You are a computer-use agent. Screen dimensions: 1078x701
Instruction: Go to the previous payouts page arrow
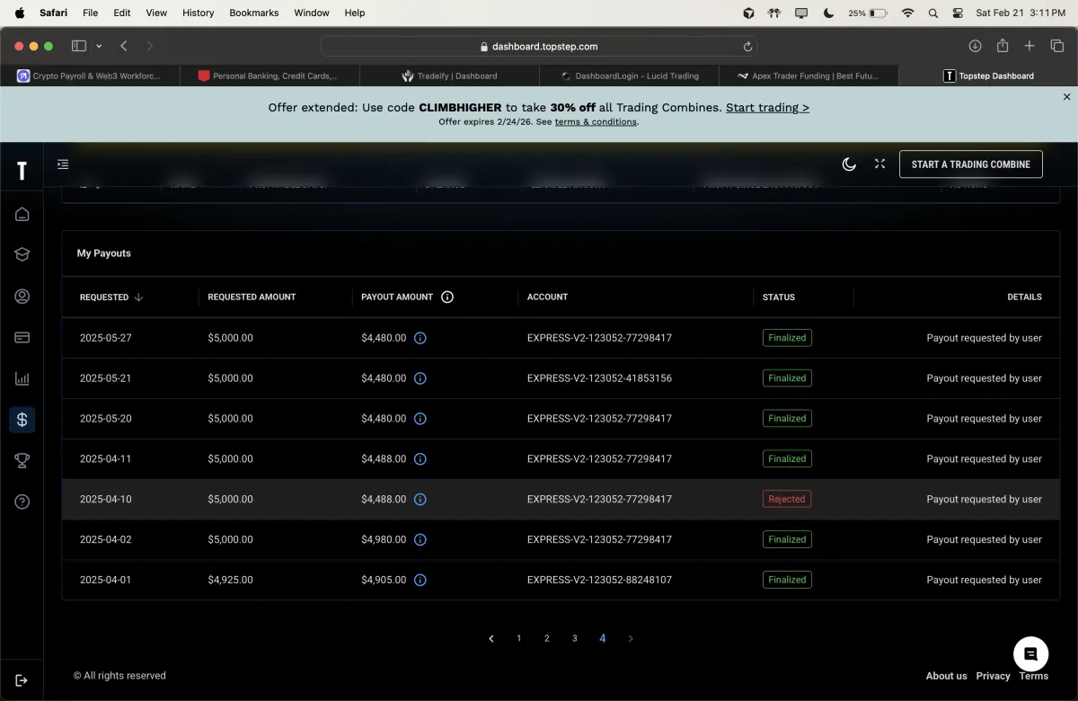pos(491,639)
